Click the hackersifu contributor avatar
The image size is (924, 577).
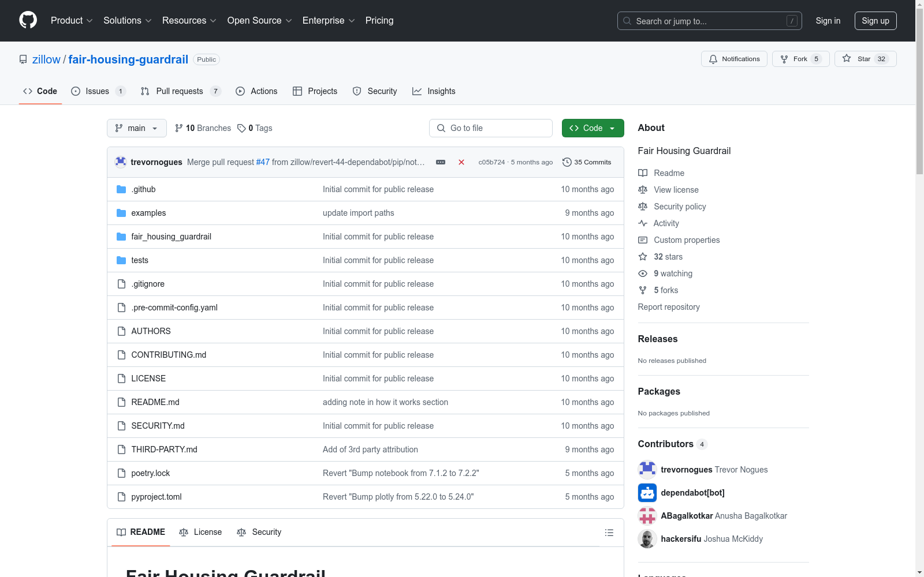[x=647, y=539]
